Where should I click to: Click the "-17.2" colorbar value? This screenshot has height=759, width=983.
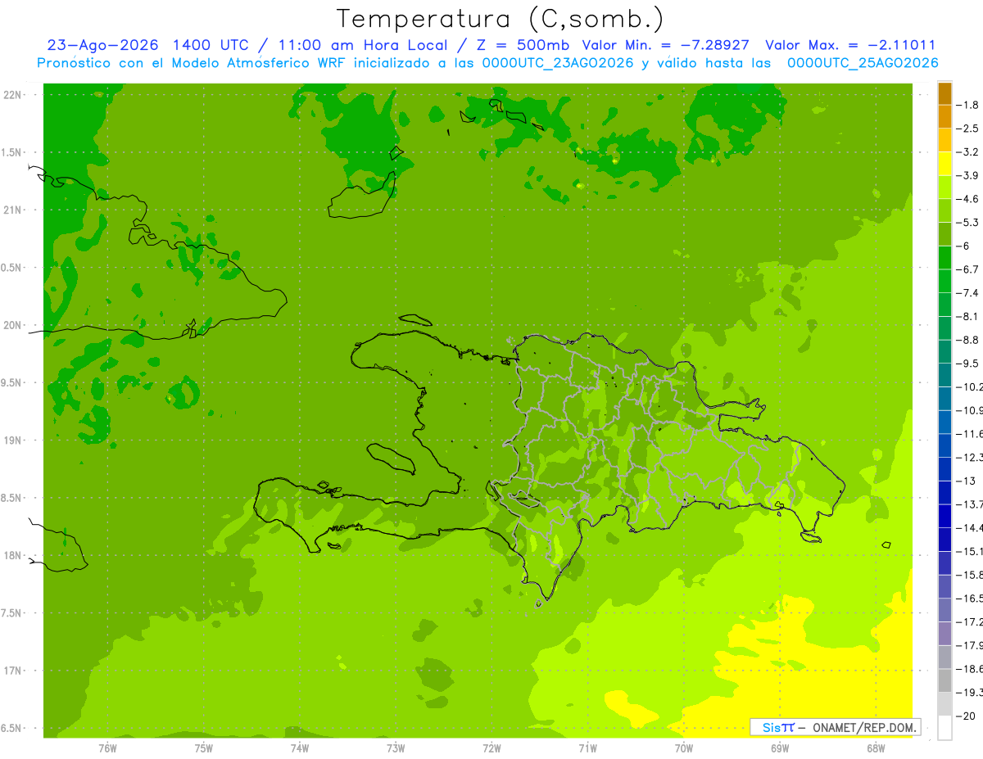tap(970, 621)
